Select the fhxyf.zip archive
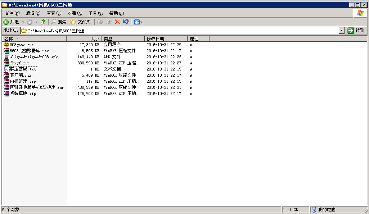369x214 pixels. click(19, 63)
